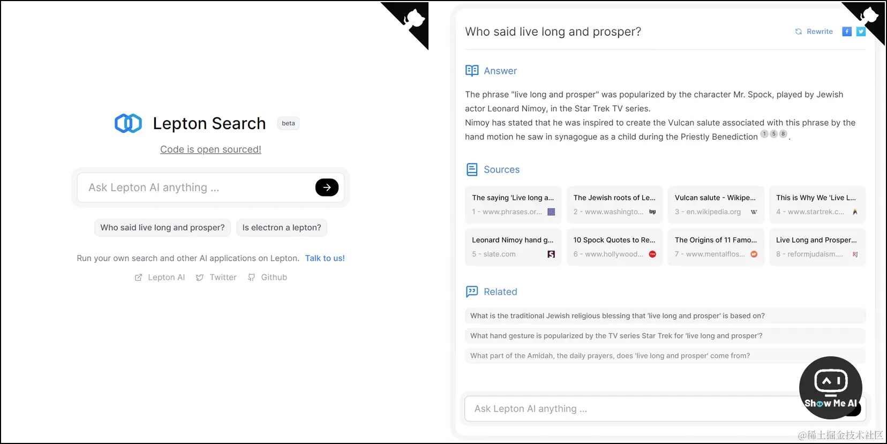Viewport: 887px width, 444px height.
Task: Click the Rewrite text link
Action: [x=820, y=32]
